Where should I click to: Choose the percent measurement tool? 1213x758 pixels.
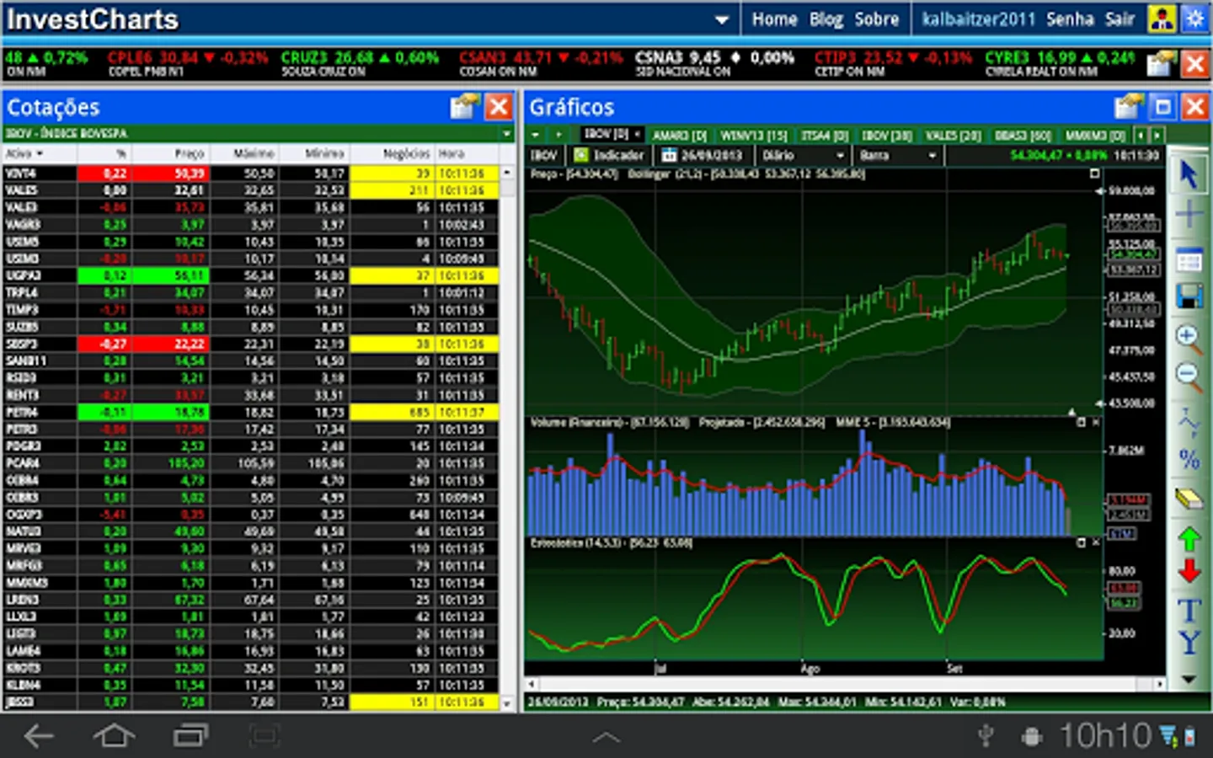[1189, 459]
